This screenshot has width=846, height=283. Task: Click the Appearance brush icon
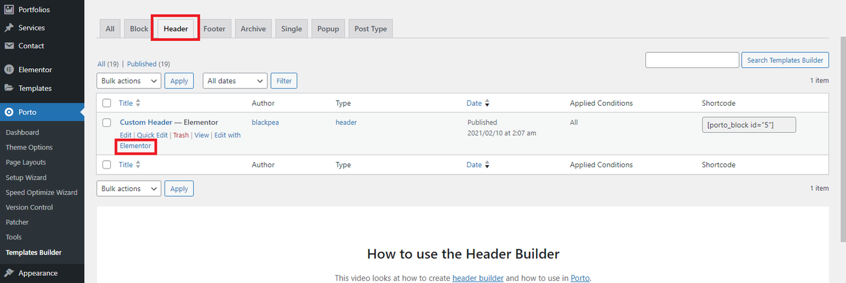9,273
